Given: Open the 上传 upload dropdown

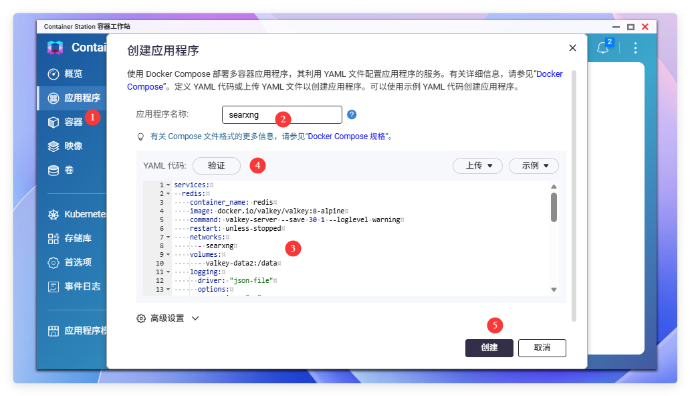Looking at the screenshot, I should pyautogui.click(x=477, y=165).
